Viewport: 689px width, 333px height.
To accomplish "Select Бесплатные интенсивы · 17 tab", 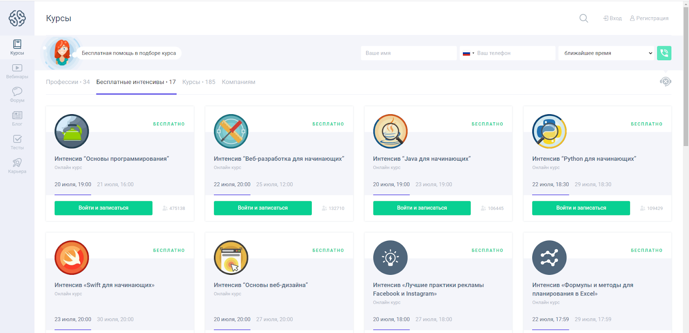I will tap(136, 82).
